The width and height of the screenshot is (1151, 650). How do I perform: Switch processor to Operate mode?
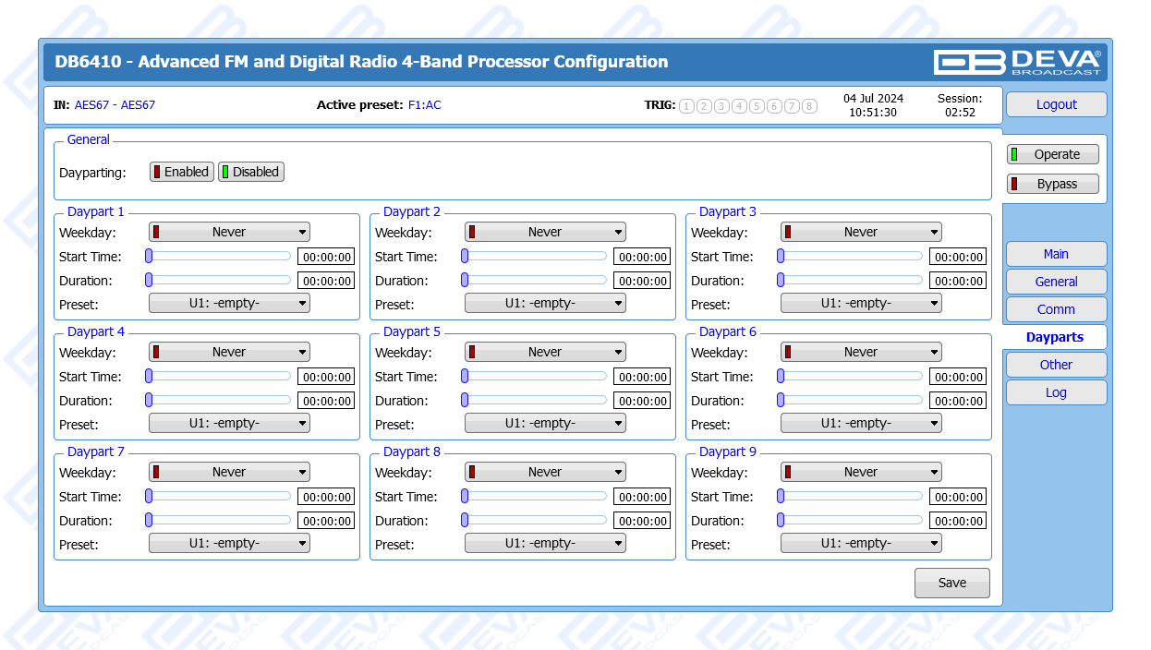(1053, 154)
